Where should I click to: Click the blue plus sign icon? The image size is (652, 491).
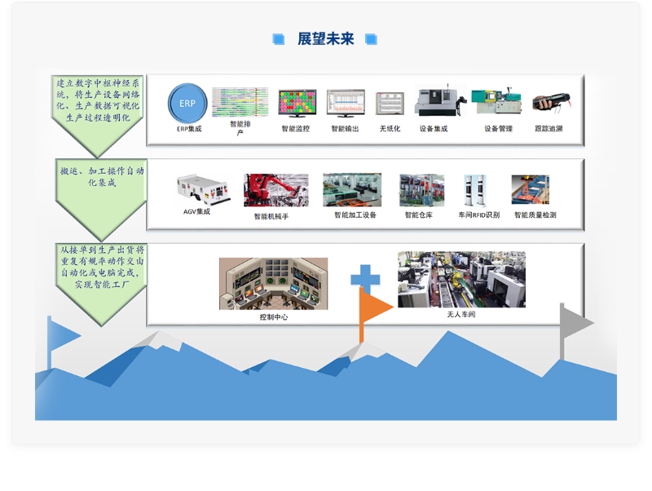[x=365, y=278]
